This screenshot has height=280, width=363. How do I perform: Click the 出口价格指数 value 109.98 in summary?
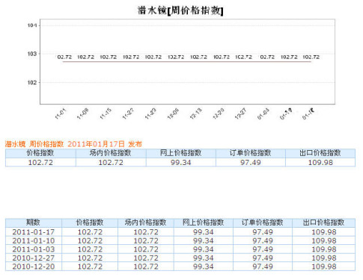tap(320, 163)
